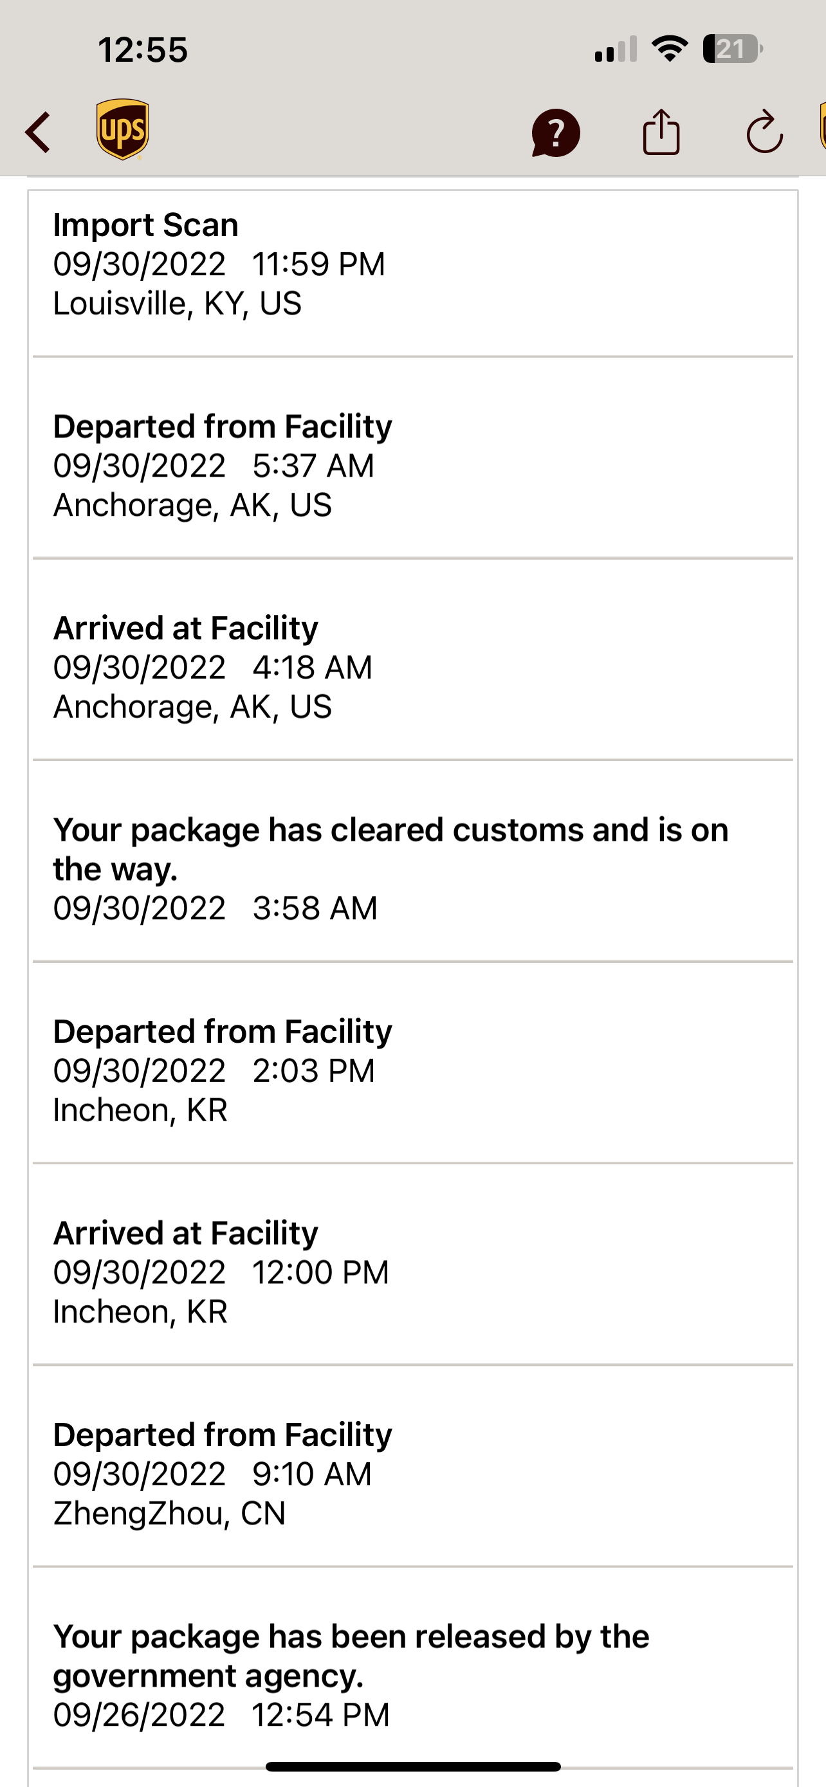Image resolution: width=826 pixels, height=1787 pixels.
Task: Tap the share icon
Action: pyautogui.click(x=661, y=131)
